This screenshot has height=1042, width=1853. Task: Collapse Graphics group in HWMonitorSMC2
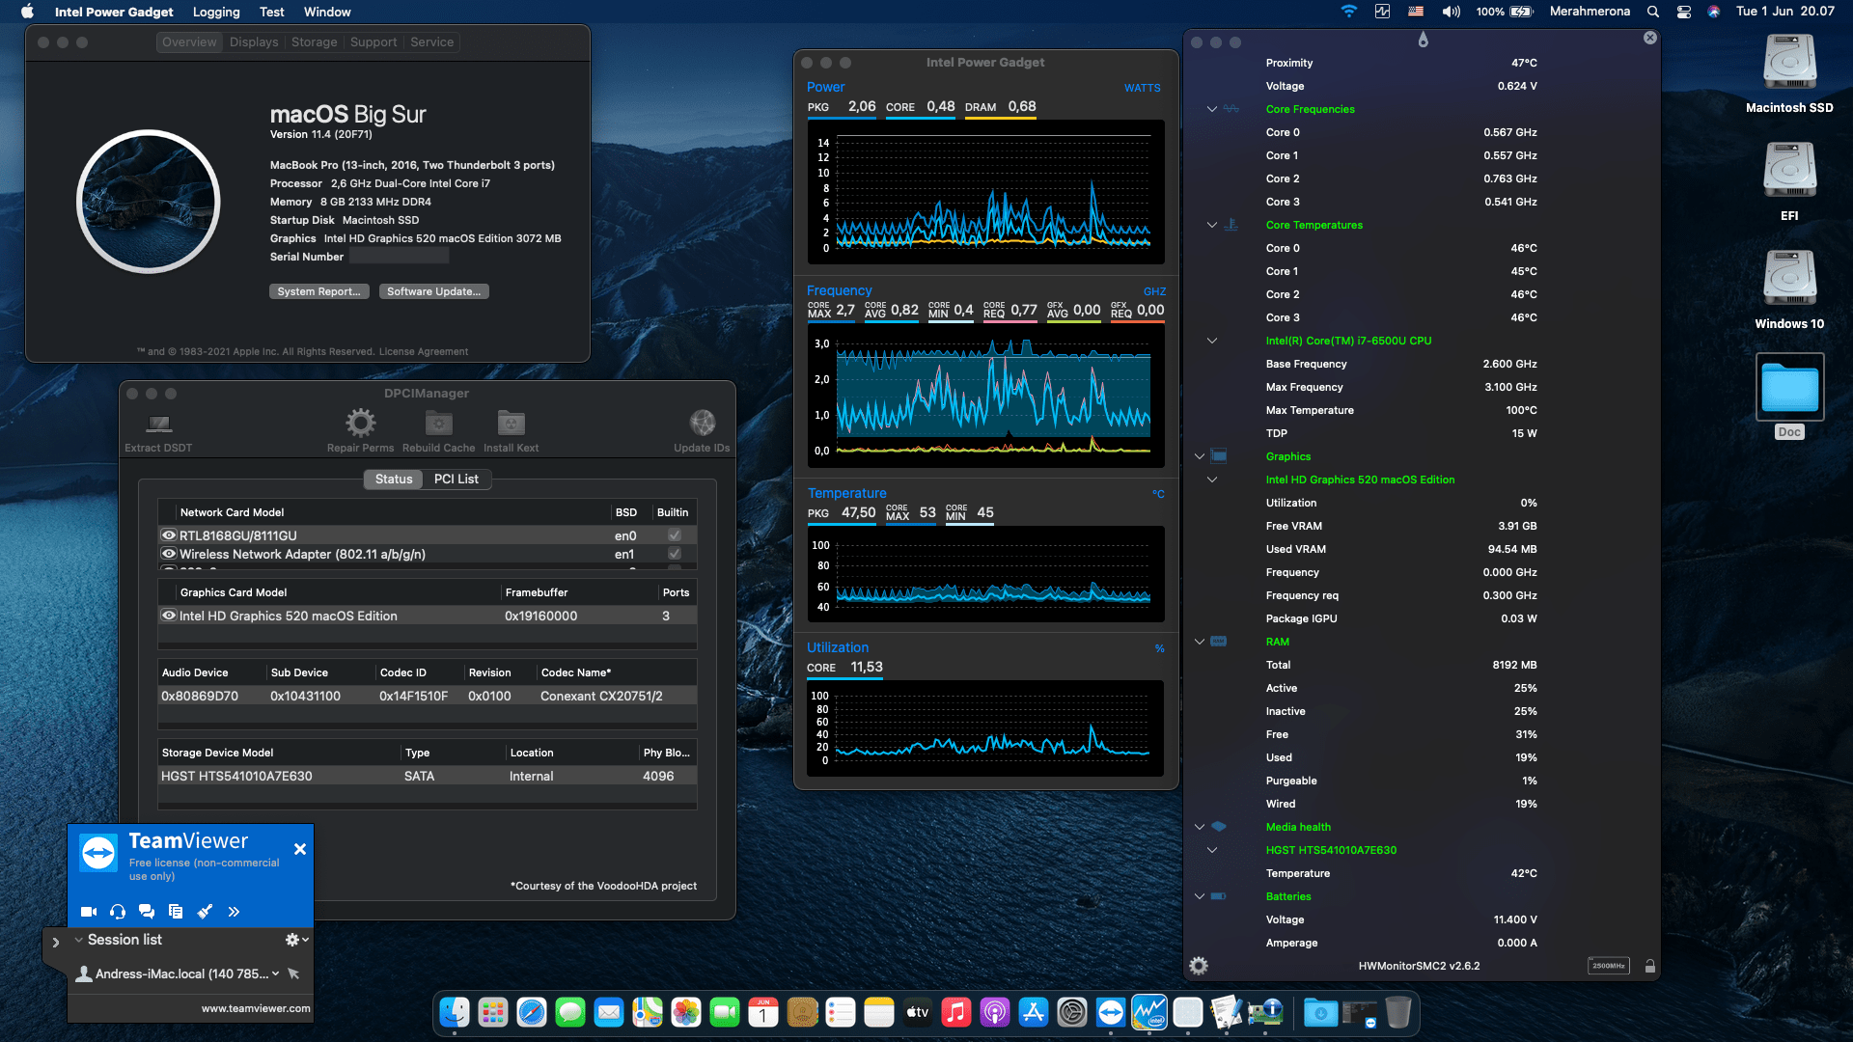[1200, 456]
